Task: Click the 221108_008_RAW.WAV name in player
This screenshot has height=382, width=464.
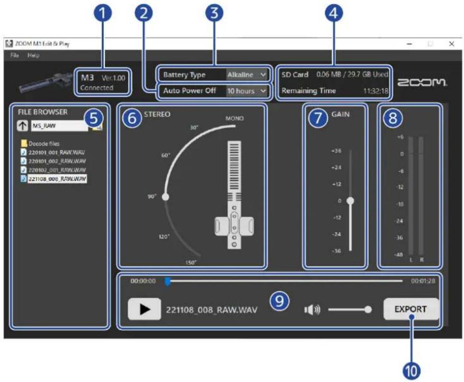Action: [x=211, y=310]
